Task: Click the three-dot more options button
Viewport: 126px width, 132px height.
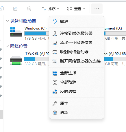Action: pos(97,9)
